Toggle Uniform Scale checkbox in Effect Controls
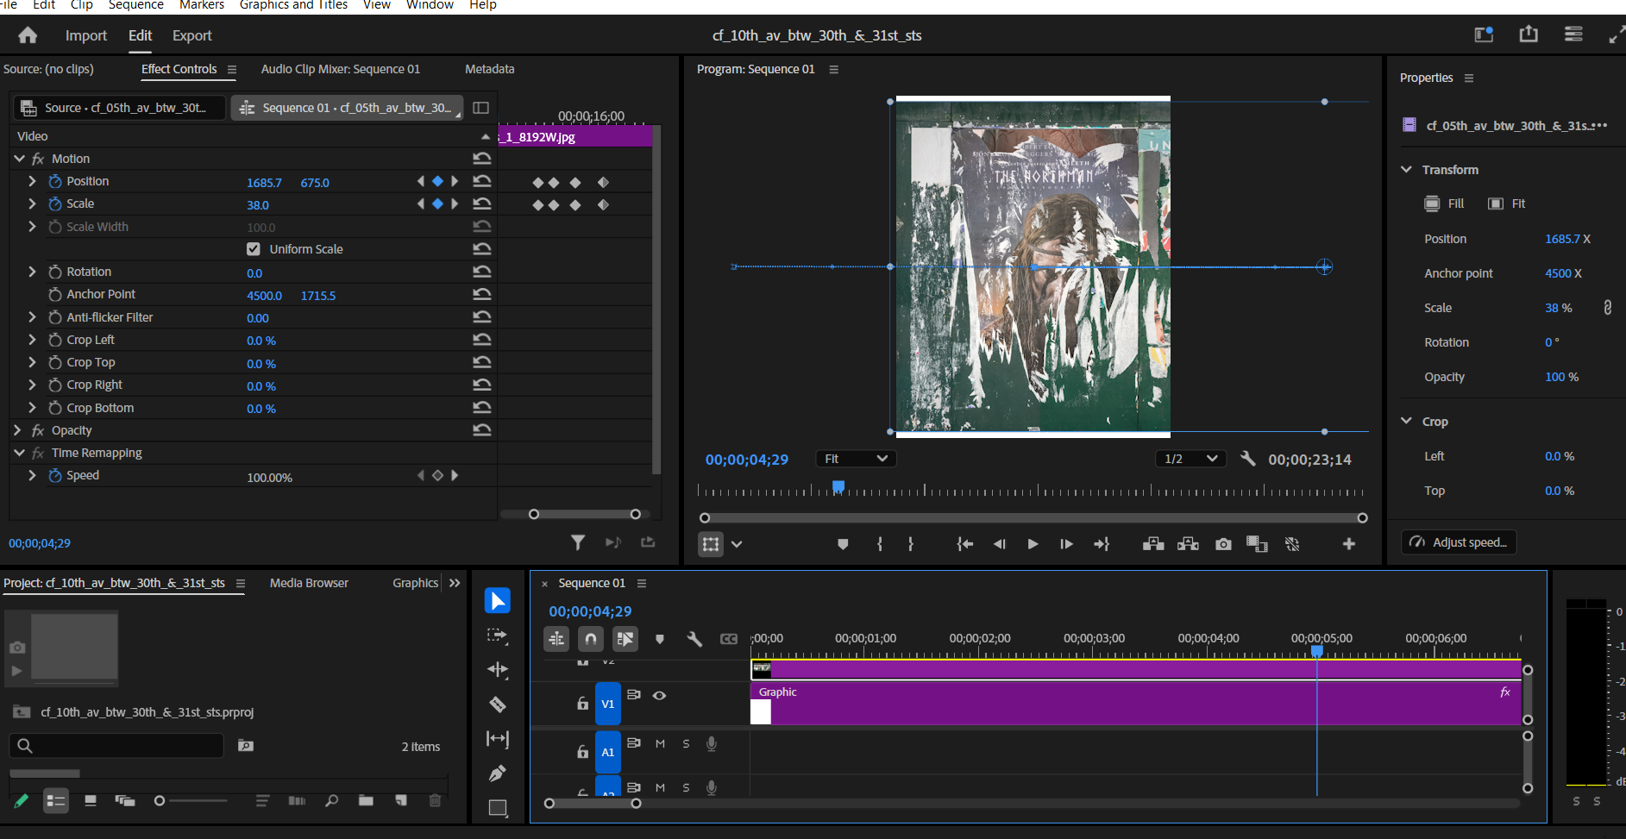Viewport: 1626px width, 839px height. 254,248
